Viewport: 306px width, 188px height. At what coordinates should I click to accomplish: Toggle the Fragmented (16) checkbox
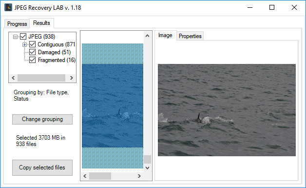32,60
